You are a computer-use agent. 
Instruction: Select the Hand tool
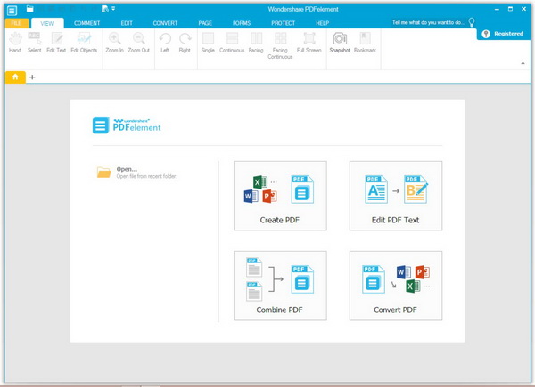[15, 42]
